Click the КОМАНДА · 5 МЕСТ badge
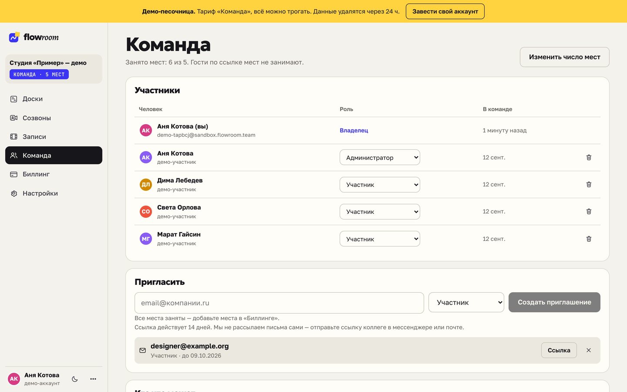The height and width of the screenshot is (392, 627). tap(39, 74)
